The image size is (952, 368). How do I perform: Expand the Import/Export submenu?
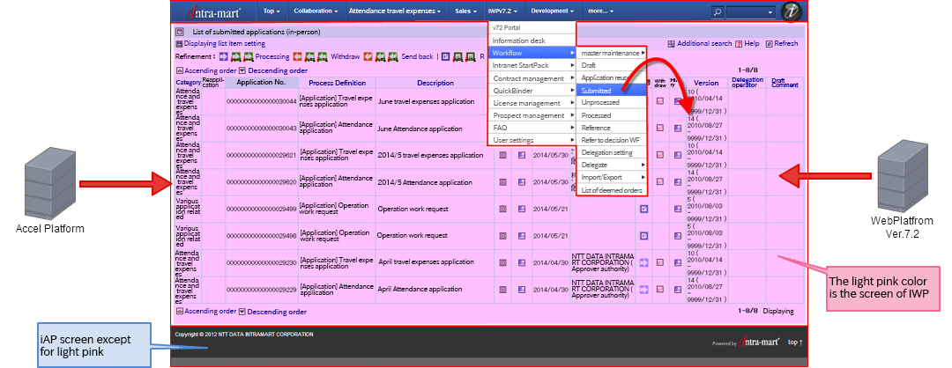[x=612, y=177]
